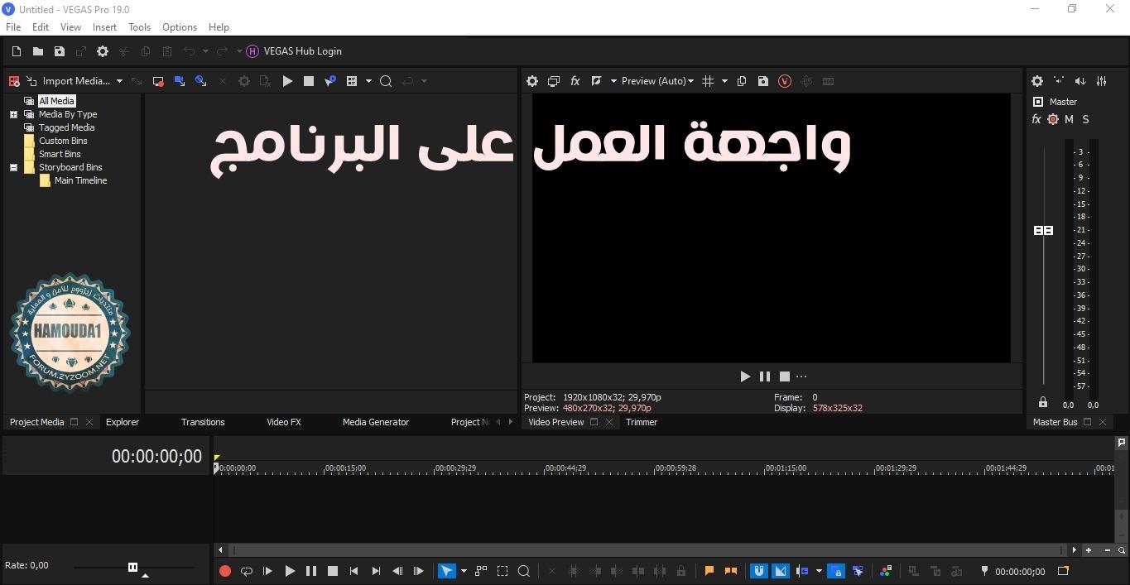
Task: Start media preview playback in Project Media toolbar
Action: click(287, 81)
